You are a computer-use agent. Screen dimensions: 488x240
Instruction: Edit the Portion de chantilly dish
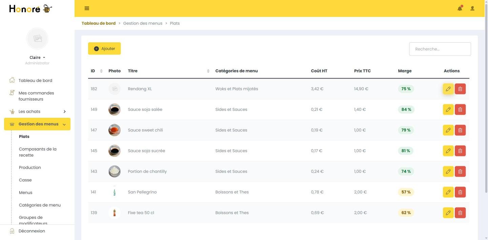click(x=448, y=171)
